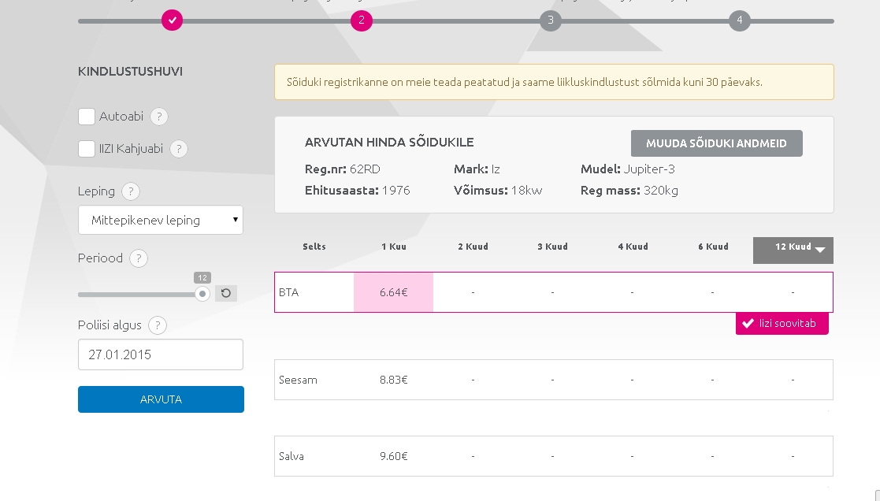Click the MUUDA SÕIDUKI ANDMEID button

716,144
